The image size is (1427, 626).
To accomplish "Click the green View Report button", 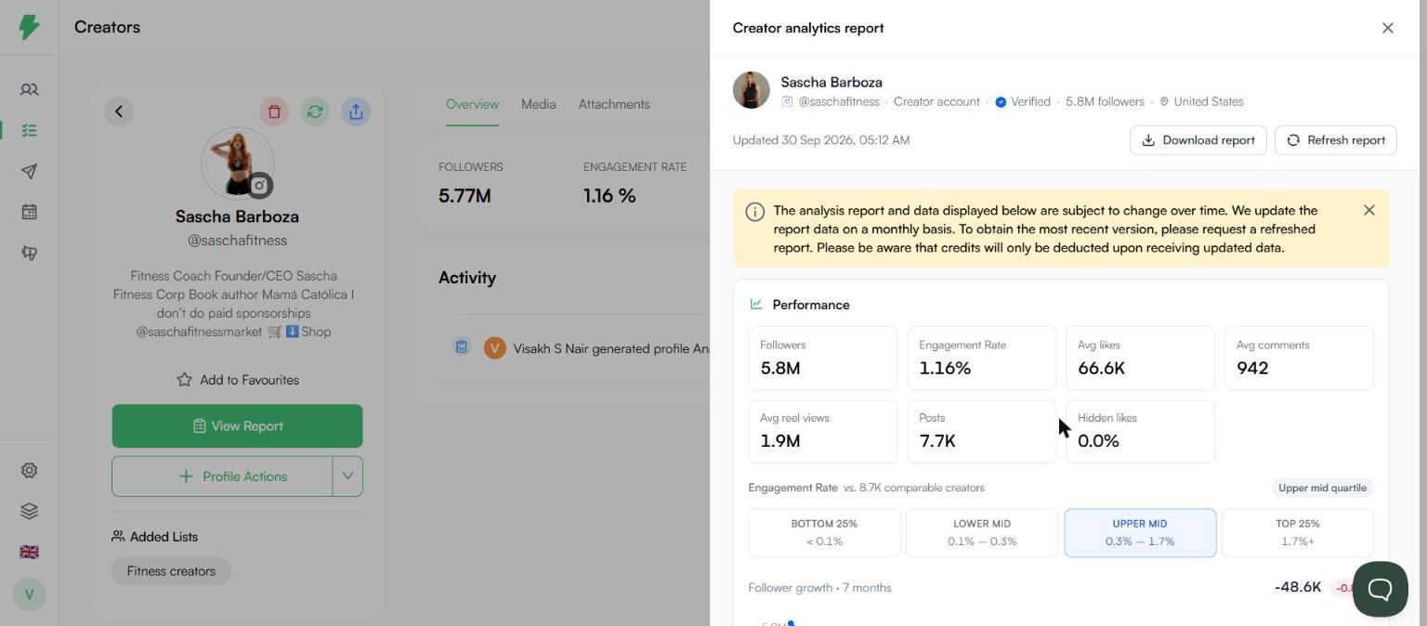I will click(237, 426).
